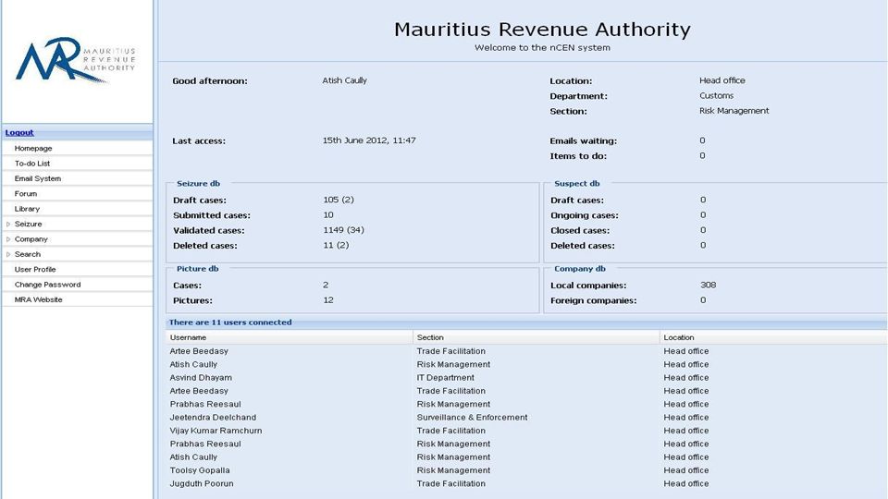Click the Pictures value 12
Image resolution: width=888 pixels, height=499 pixels.
tap(328, 300)
